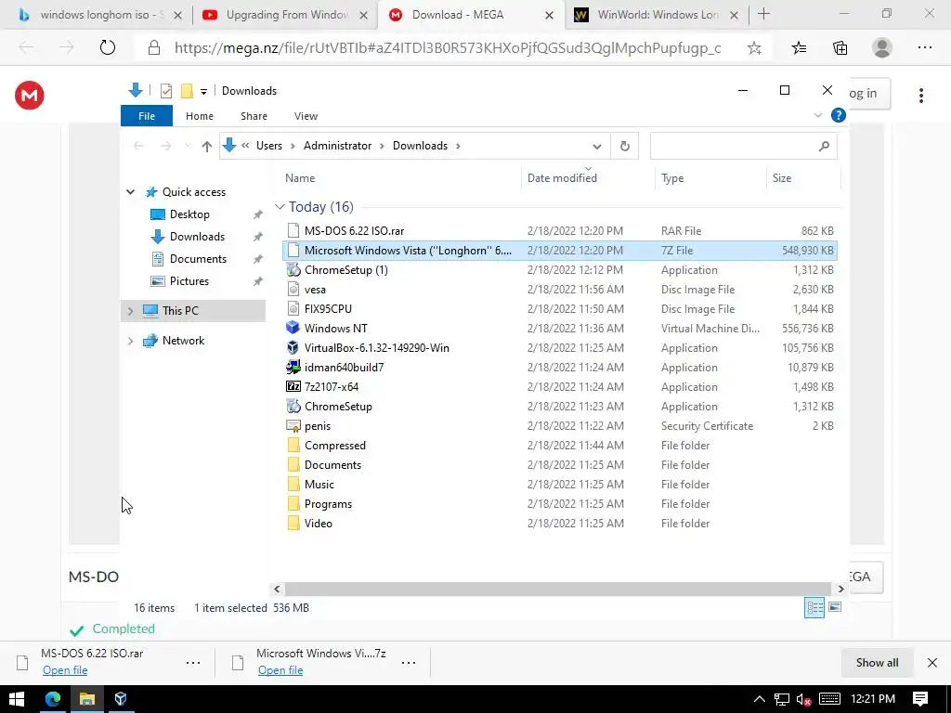This screenshot has height=713, width=951.
Task: Add this page to favorites star
Action: tap(754, 48)
